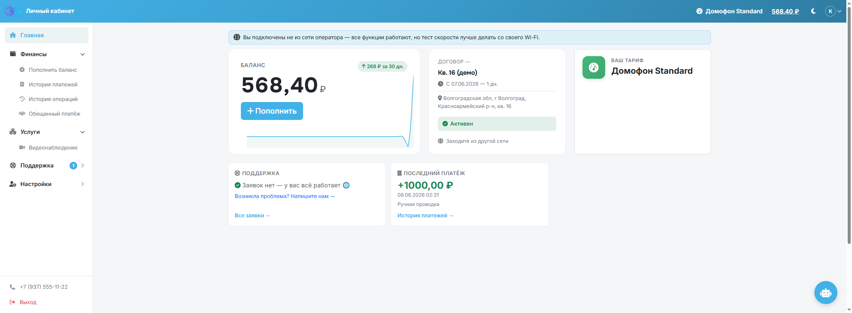
Task: Click the Домофон Standard tariff title
Action: coord(652,71)
